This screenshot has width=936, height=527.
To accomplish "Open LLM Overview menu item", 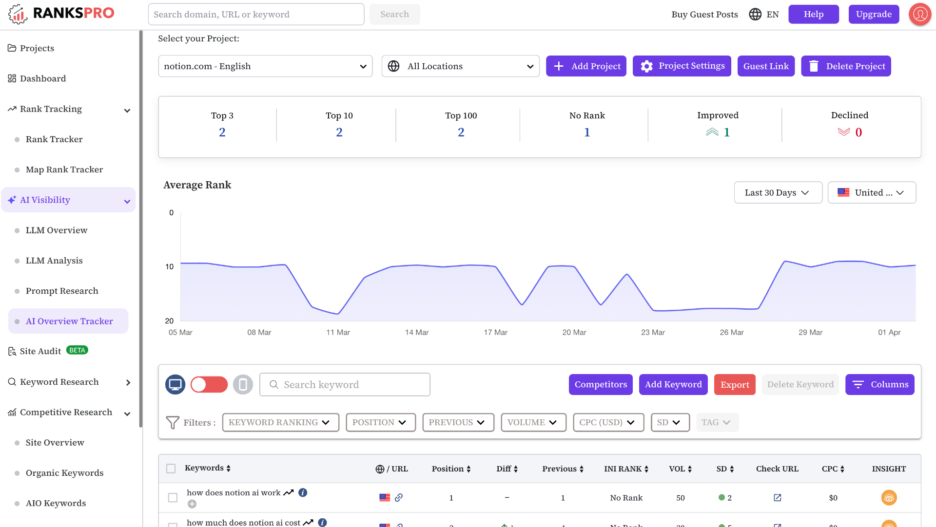I will click(x=57, y=230).
